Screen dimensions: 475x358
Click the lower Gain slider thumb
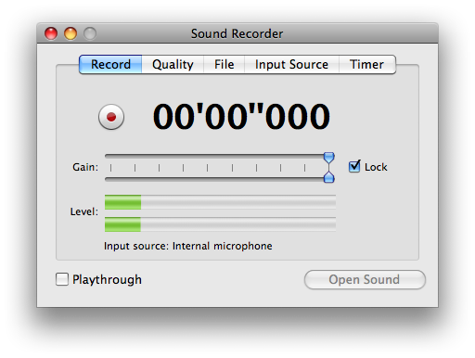(x=329, y=177)
